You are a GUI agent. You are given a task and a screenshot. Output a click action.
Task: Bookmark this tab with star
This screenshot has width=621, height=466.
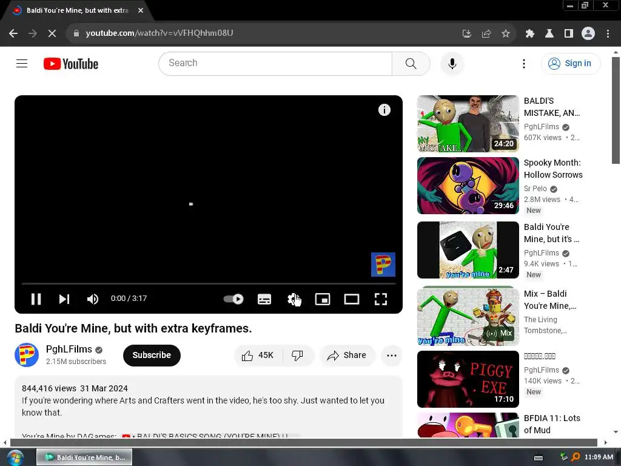click(x=505, y=33)
